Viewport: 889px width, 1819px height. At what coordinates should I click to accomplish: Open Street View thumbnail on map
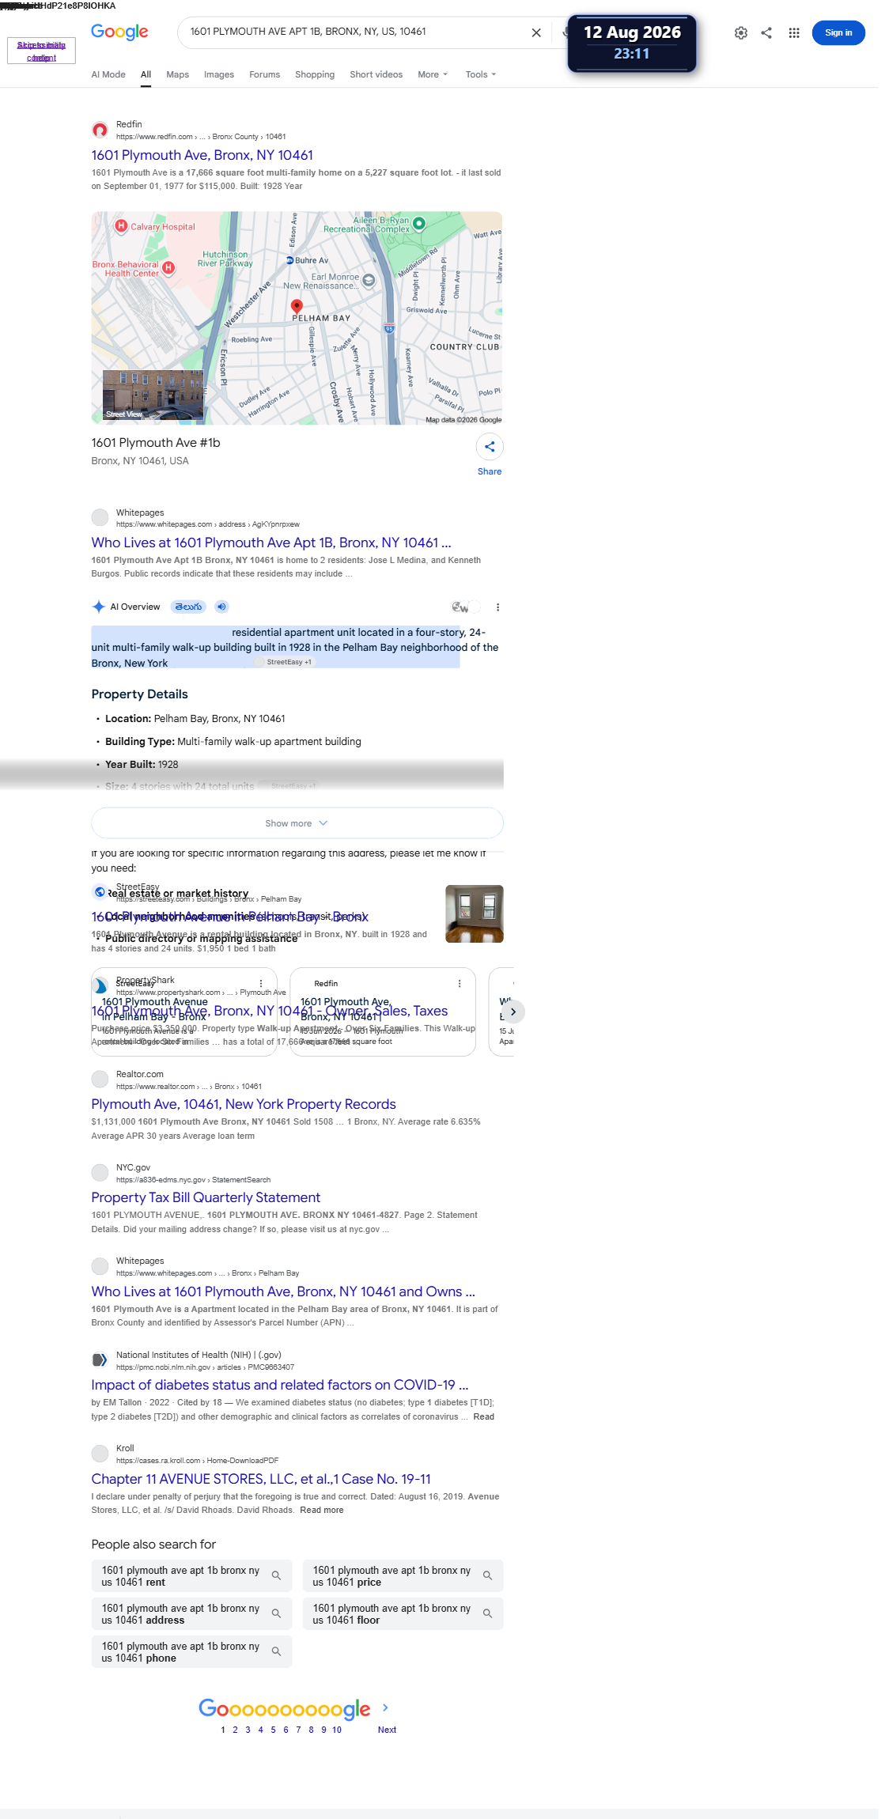pyautogui.click(x=153, y=395)
